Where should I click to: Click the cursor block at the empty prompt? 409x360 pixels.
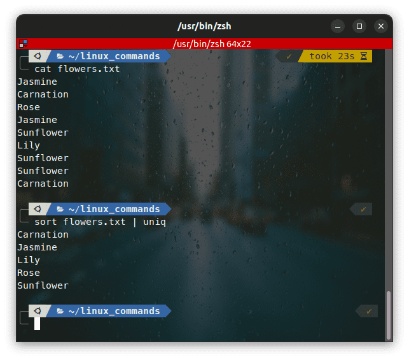click(x=38, y=324)
